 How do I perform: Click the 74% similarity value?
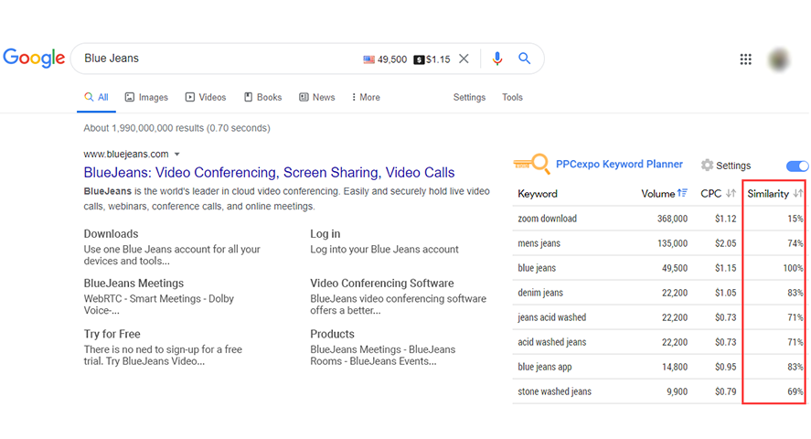[x=795, y=243]
